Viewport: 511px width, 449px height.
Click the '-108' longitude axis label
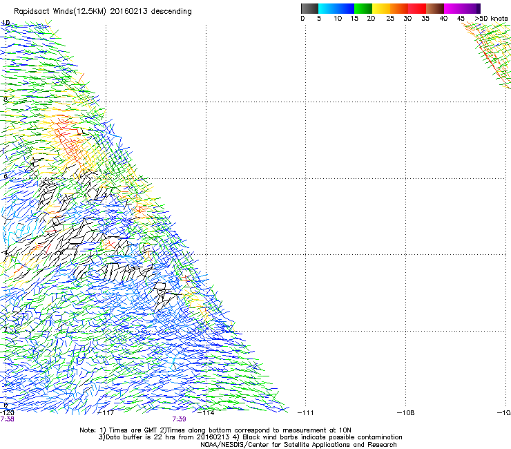click(x=406, y=413)
